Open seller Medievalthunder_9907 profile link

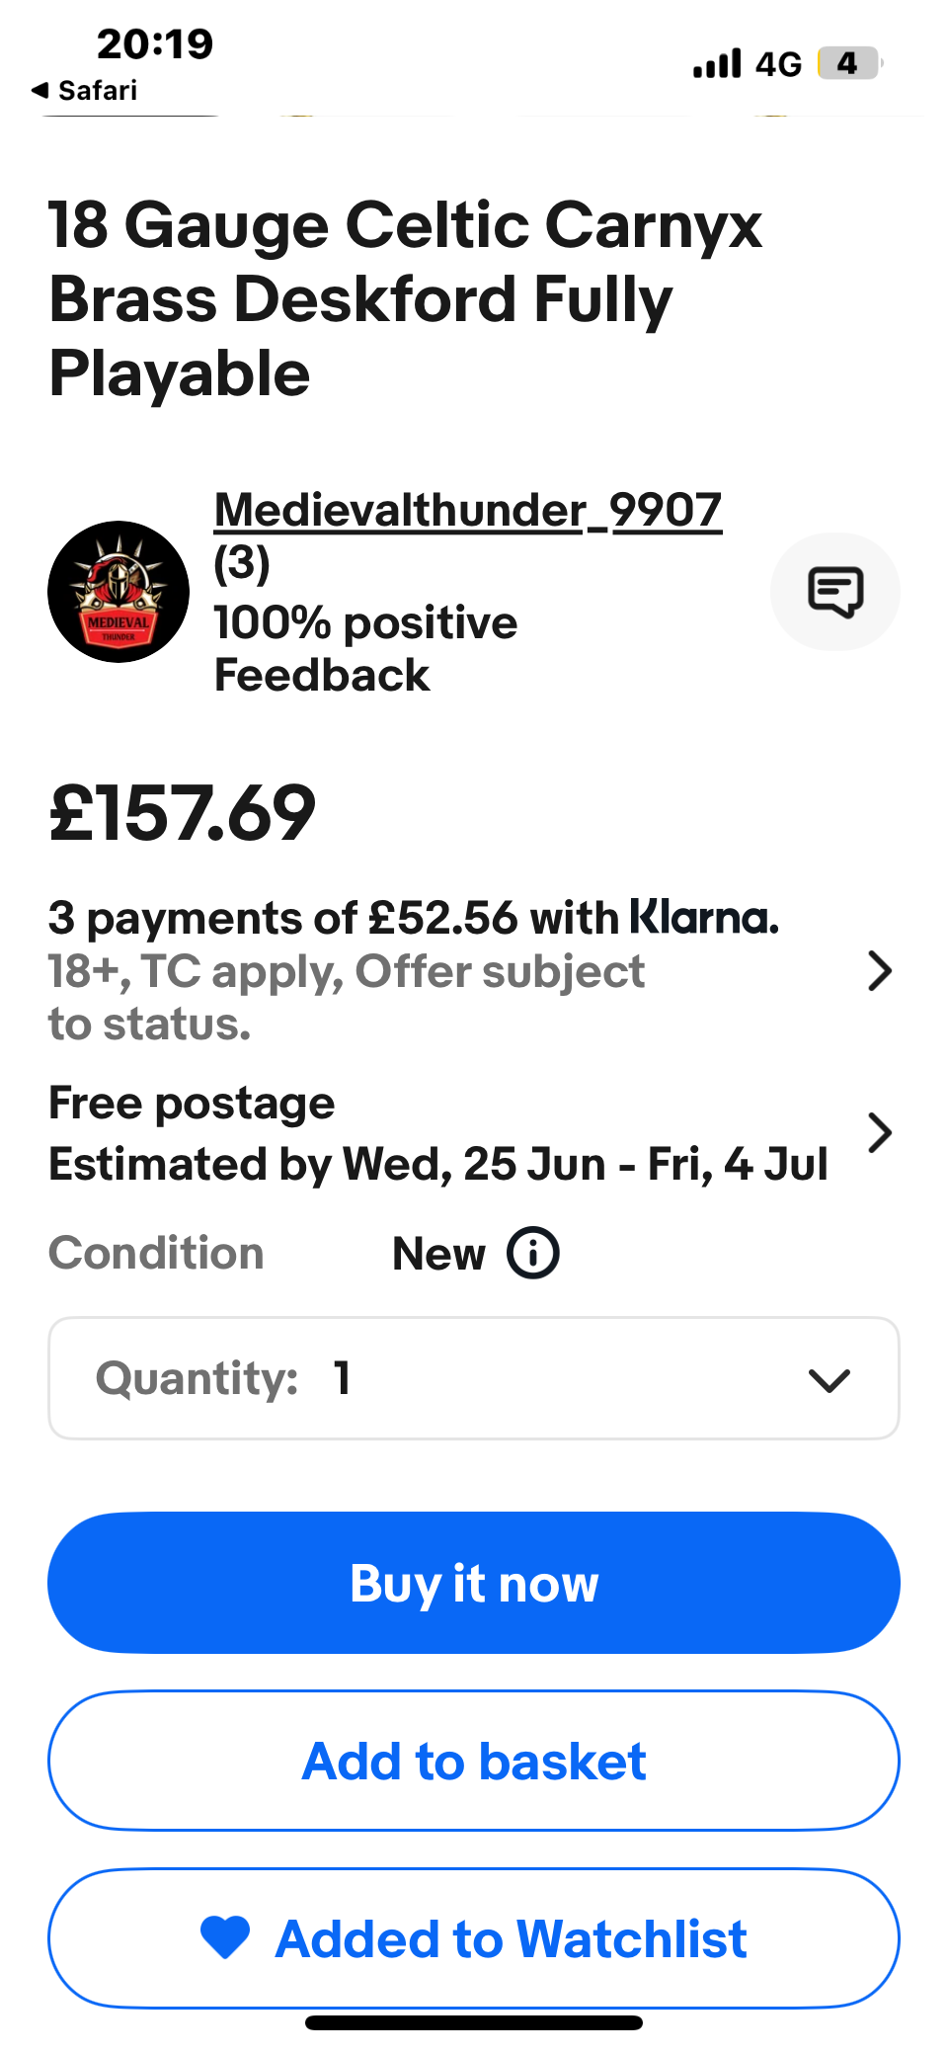tap(467, 511)
